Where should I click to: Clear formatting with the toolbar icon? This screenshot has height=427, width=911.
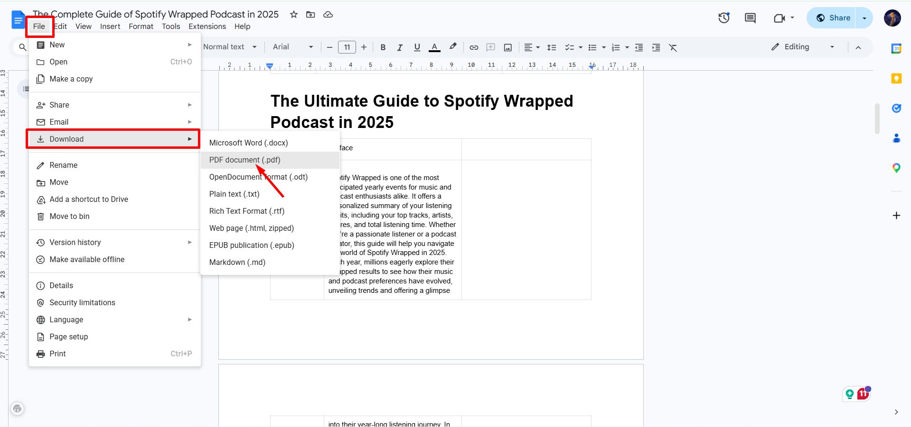coord(673,47)
